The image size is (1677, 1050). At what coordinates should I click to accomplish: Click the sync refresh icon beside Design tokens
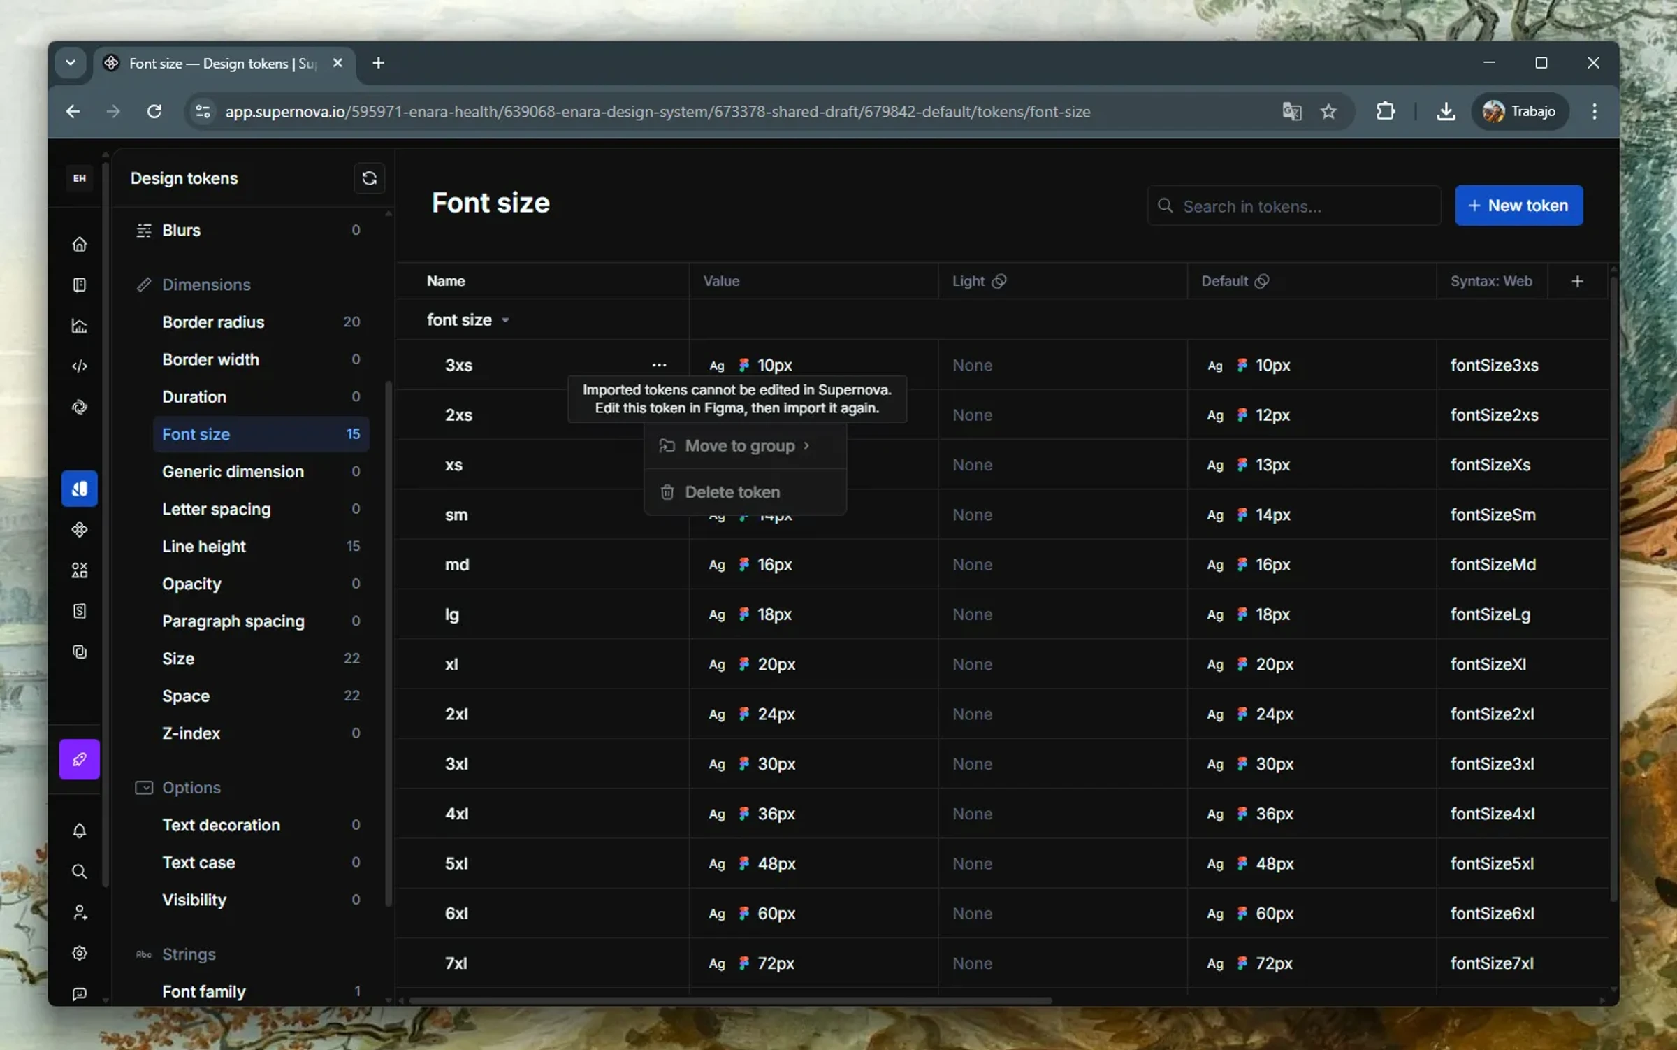point(369,178)
